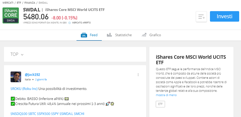Click the blue Investi button

tap(224, 16)
